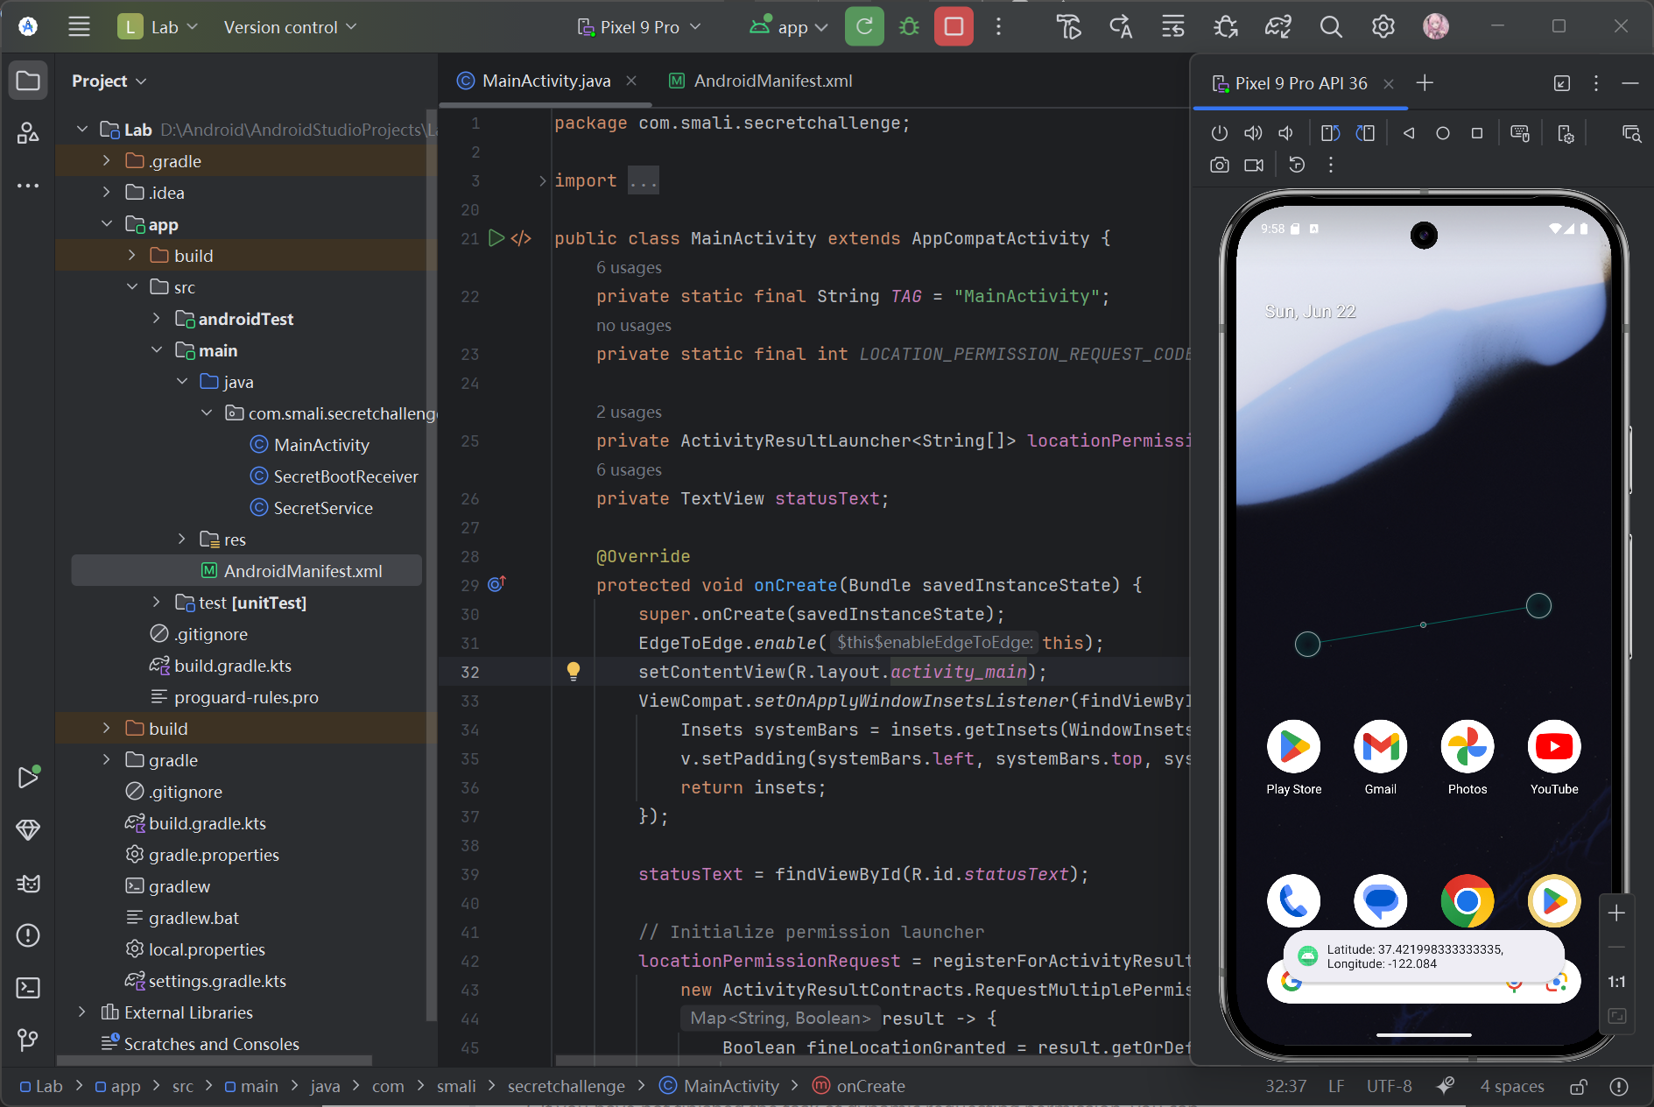Open the Pixel 9 Pro device dropdown
This screenshot has width=1654, height=1107.
tap(640, 27)
